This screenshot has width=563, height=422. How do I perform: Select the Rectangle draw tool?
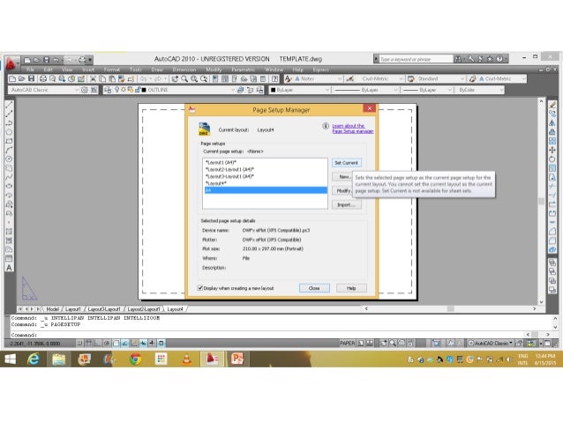click(9, 141)
